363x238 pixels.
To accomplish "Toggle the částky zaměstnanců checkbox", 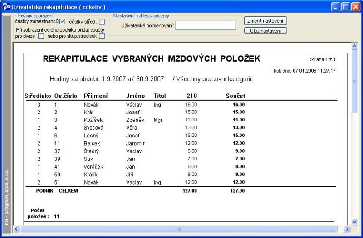I will pyautogui.click(x=62, y=21).
